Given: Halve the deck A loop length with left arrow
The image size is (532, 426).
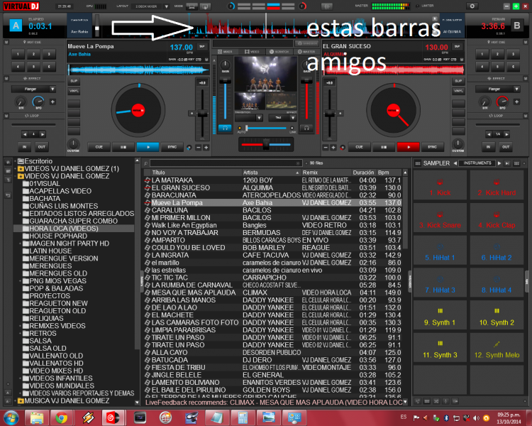Looking at the screenshot, I should [x=24, y=134].
